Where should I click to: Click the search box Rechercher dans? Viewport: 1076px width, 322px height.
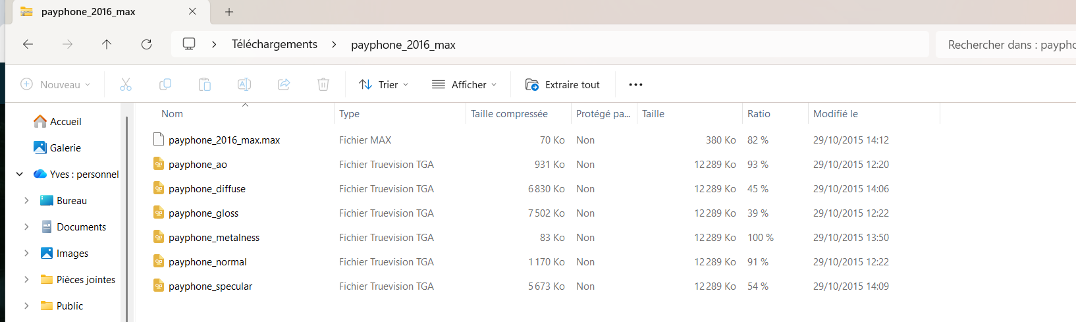click(x=1008, y=45)
